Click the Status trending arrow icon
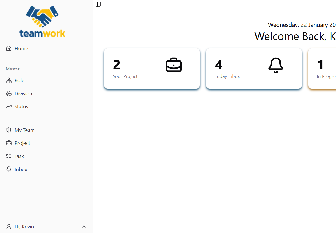Viewport: 336px width, 233px height. click(9, 106)
